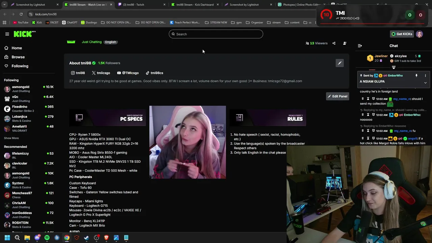
Task: Click the pencil edit icon in About
Action: click(340, 63)
